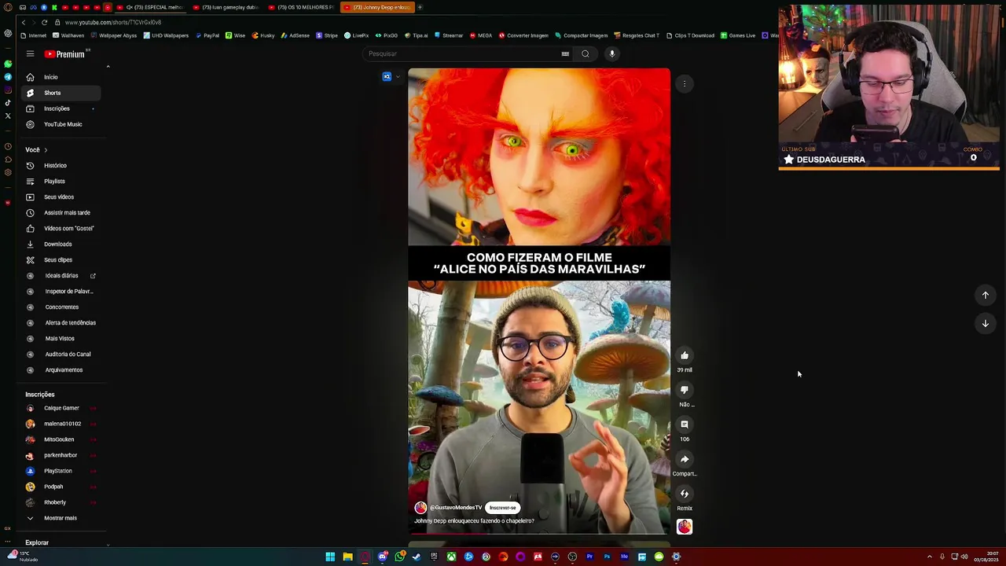Open Concorrentes in sidebar
The height and width of the screenshot is (566, 1006).
point(61,307)
